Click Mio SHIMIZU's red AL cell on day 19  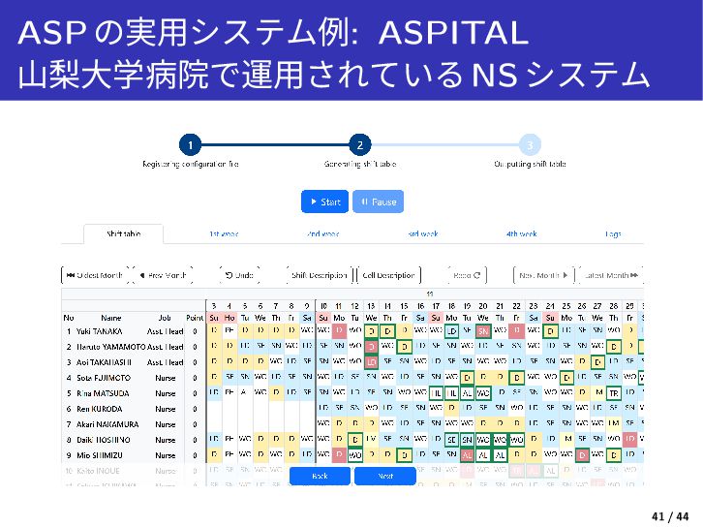pos(467,455)
